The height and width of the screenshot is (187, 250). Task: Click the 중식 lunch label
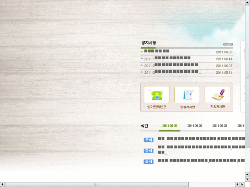pos(149,151)
